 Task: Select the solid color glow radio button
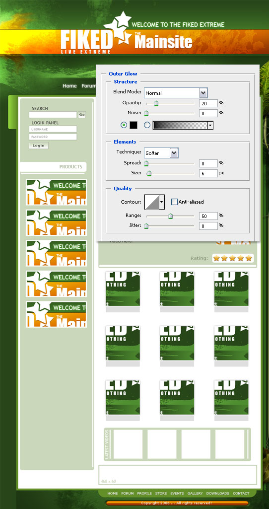click(x=124, y=125)
